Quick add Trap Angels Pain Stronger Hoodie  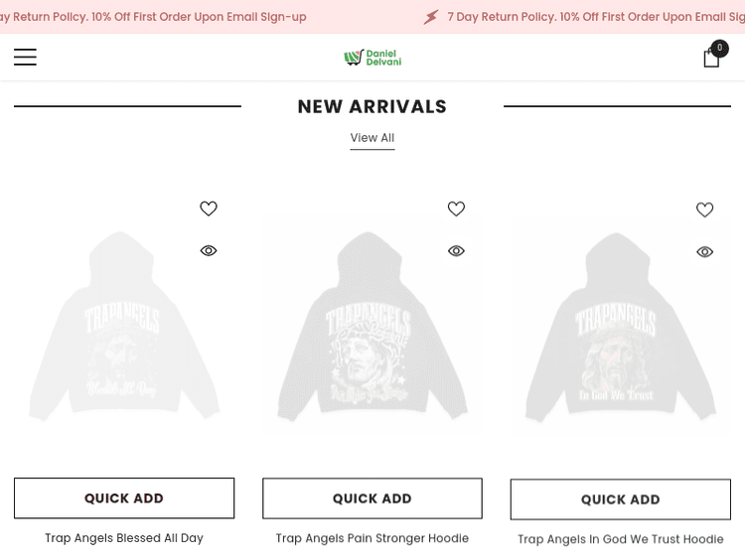[x=372, y=498]
